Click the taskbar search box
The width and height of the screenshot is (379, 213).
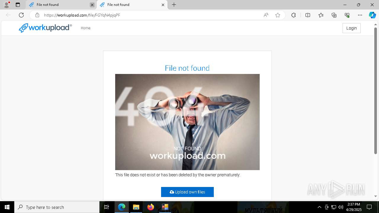(x=57, y=207)
